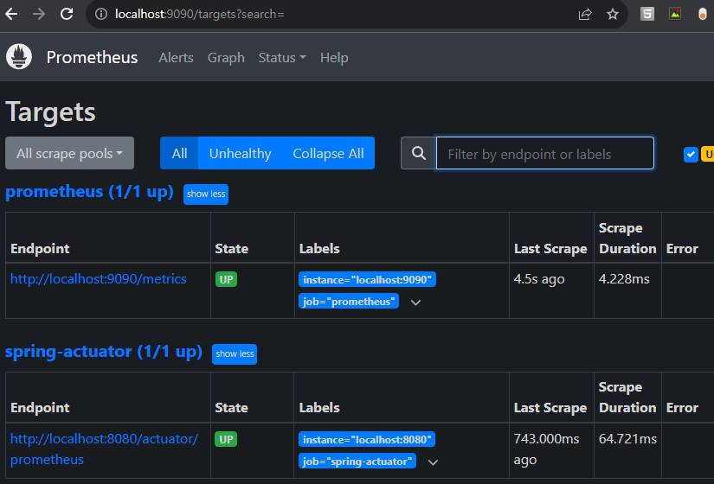Open the Alerts page
The height and width of the screenshot is (484, 714).
(x=176, y=58)
